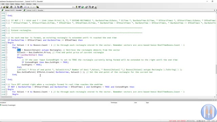Click the PROTECTED status bar entry
This screenshot has height=122, width=217.
(191, 121)
